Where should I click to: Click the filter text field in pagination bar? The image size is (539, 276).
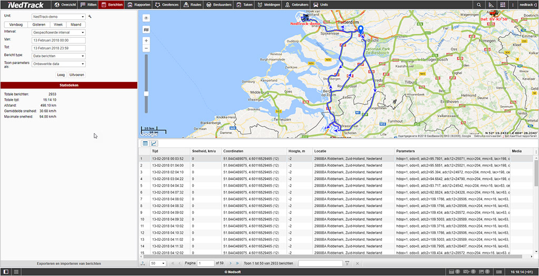click(x=321, y=263)
